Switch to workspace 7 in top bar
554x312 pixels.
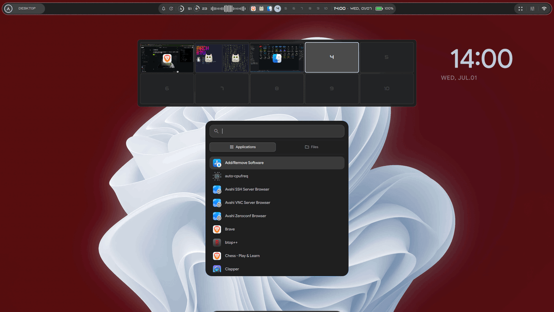pos(301,8)
